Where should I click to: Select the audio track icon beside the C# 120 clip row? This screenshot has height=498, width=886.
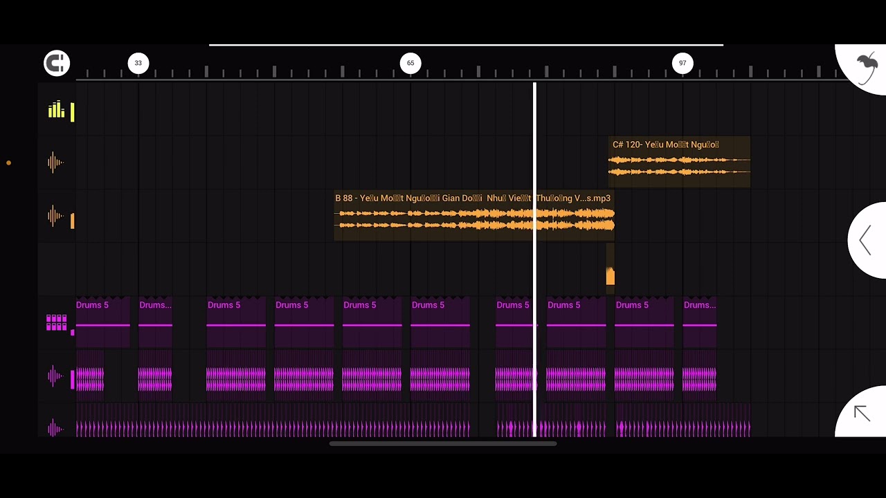pyautogui.click(x=55, y=163)
